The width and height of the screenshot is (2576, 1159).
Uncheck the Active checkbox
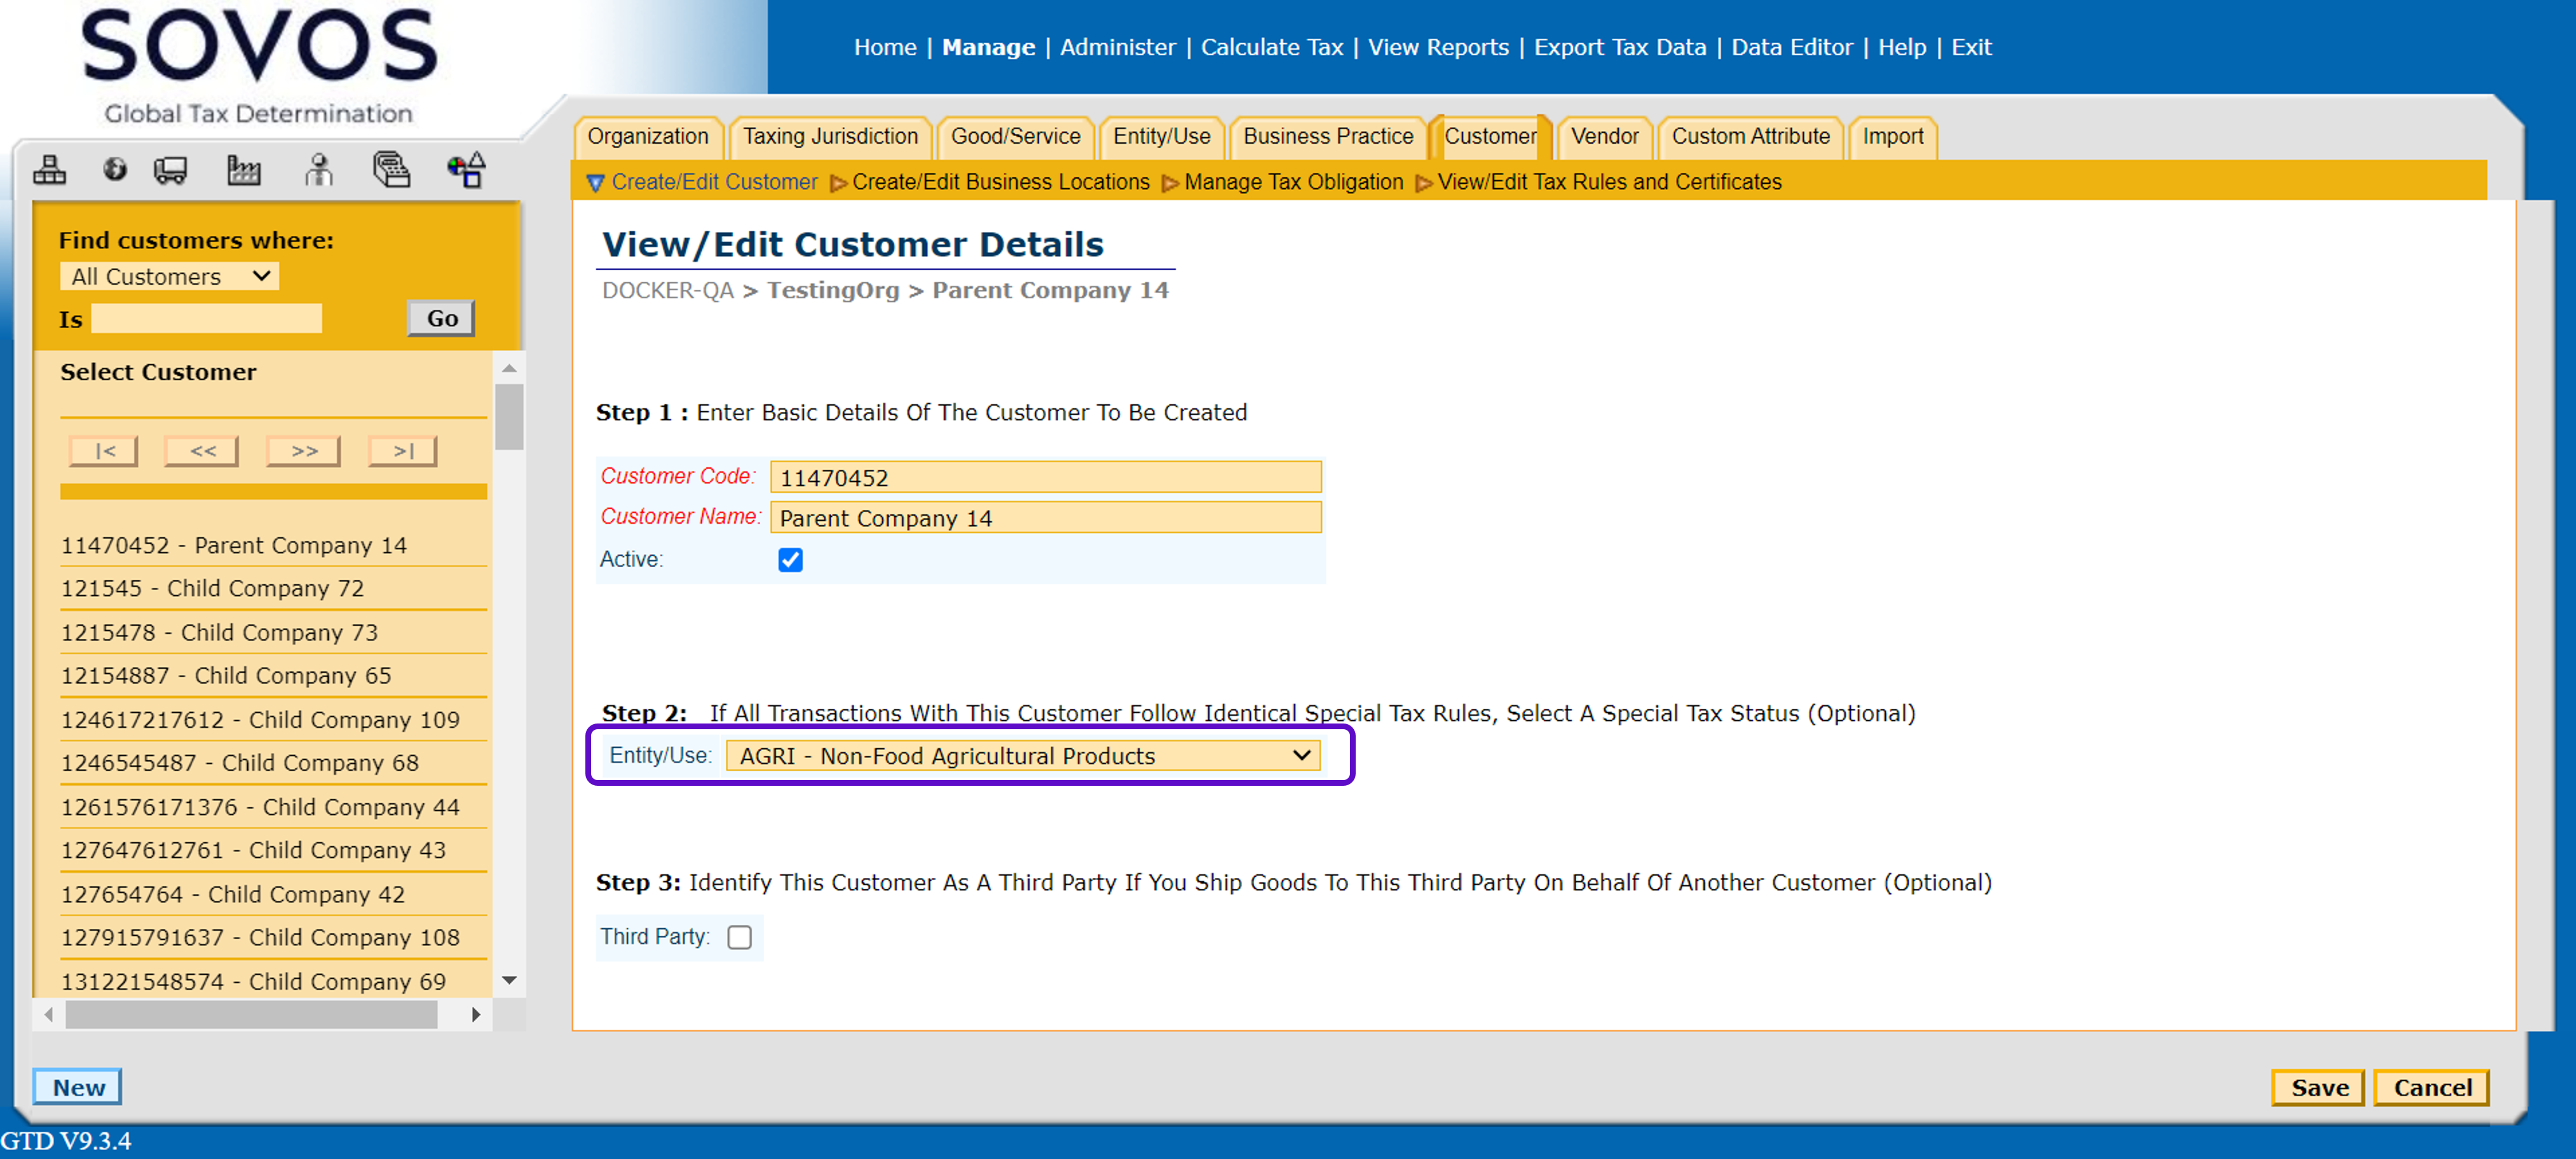[790, 560]
